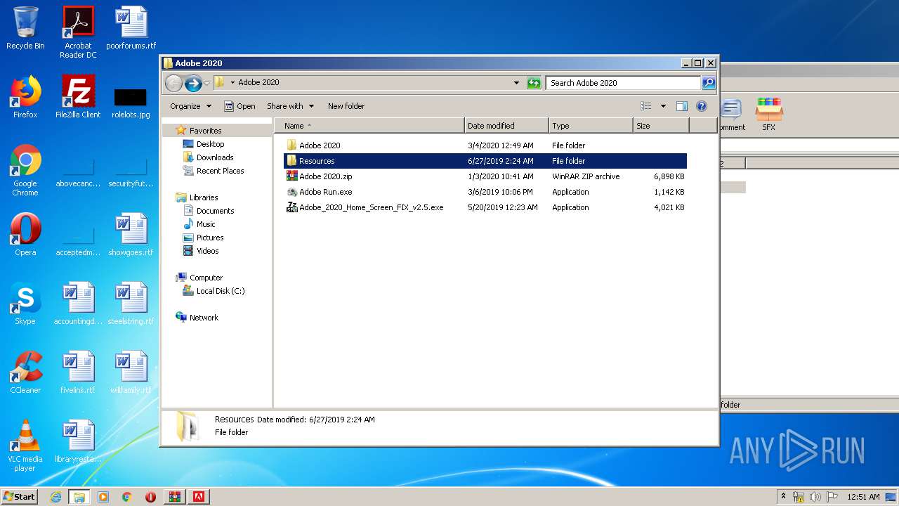Click the New folder button
Image resolution: width=899 pixels, height=506 pixels.
[x=346, y=106]
